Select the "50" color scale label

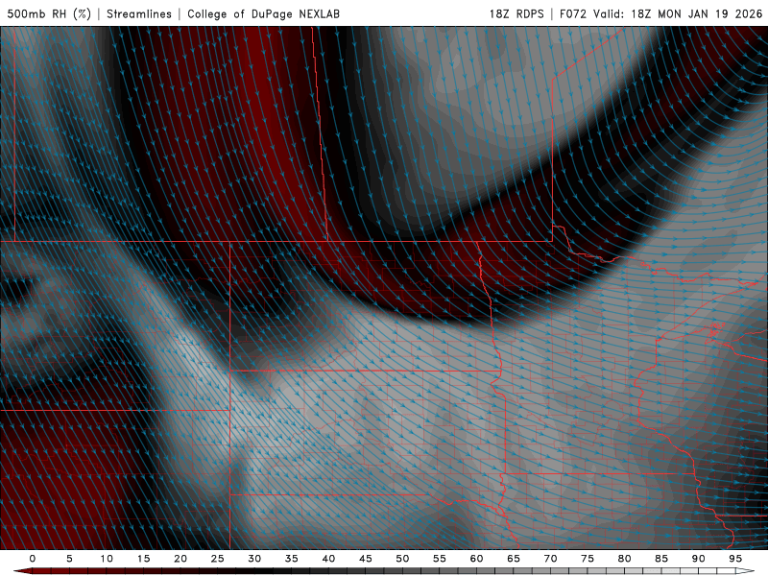[402, 559]
